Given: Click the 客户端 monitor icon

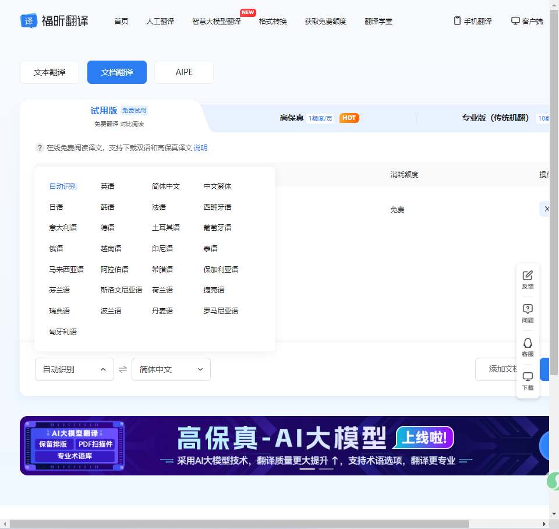Looking at the screenshot, I should [515, 21].
